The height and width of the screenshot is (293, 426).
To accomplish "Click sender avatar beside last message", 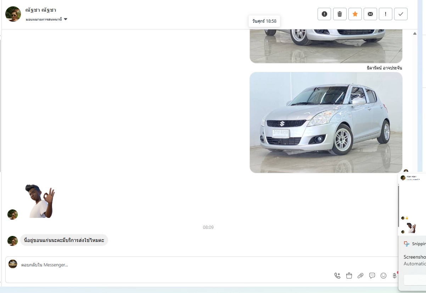I will 13,241.
